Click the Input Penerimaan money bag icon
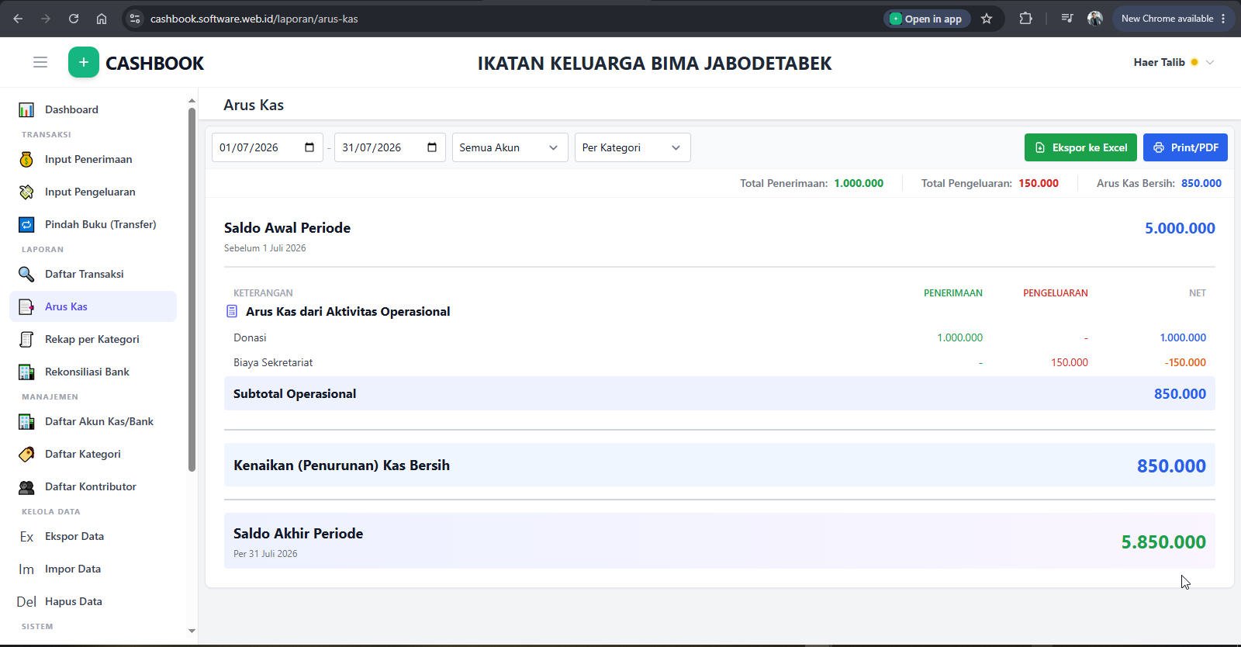1241x647 pixels. 26,159
